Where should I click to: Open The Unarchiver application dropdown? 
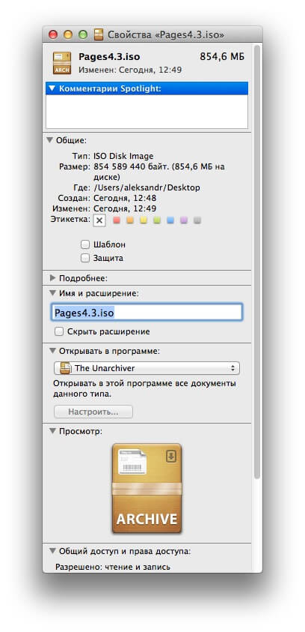pyautogui.click(x=147, y=368)
